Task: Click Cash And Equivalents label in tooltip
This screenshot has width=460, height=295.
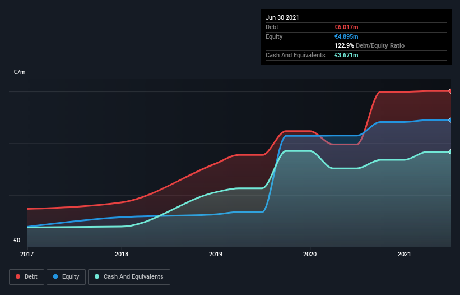Action: [295, 55]
